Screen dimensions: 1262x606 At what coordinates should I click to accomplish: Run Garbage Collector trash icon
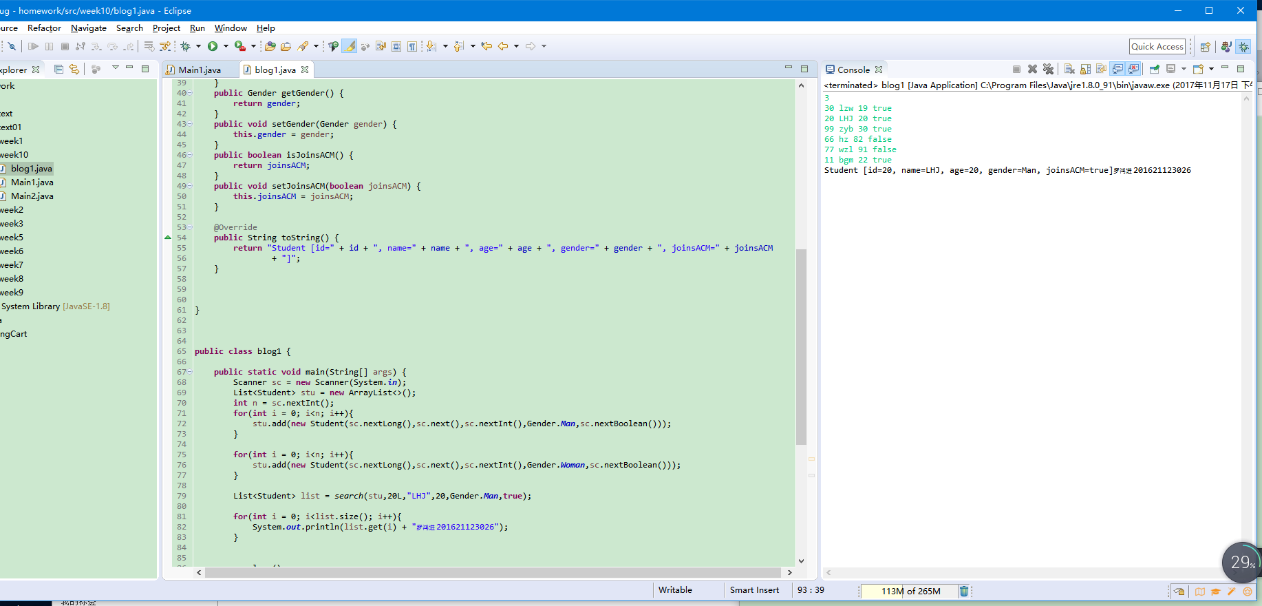click(964, 591)
